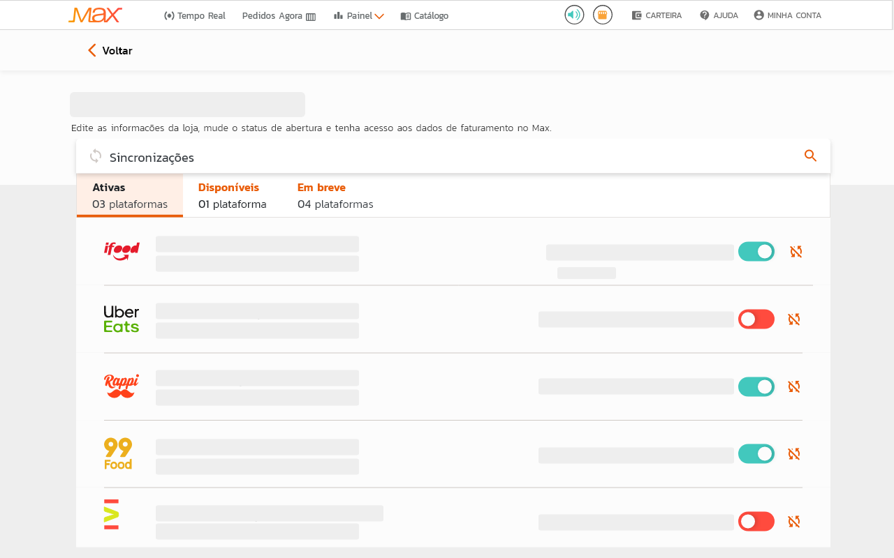
Task: Enable the Uber Eats integration toggle
Action: point(756,319)
